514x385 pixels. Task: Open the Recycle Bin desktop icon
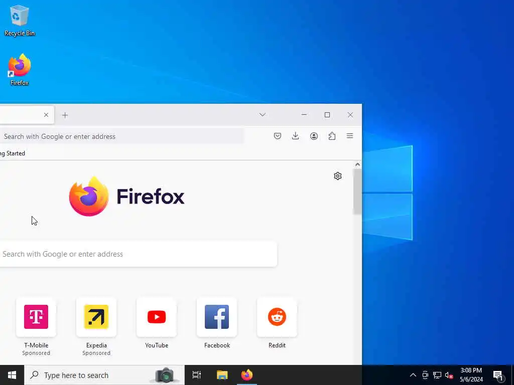pos(20,20)
